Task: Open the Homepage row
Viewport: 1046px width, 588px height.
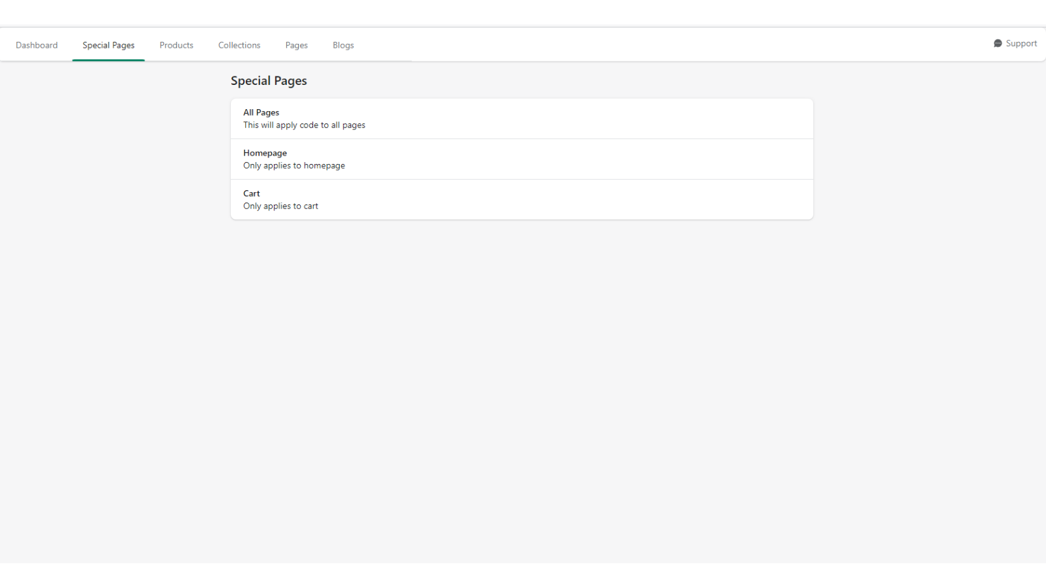Action: coord(522,159)
